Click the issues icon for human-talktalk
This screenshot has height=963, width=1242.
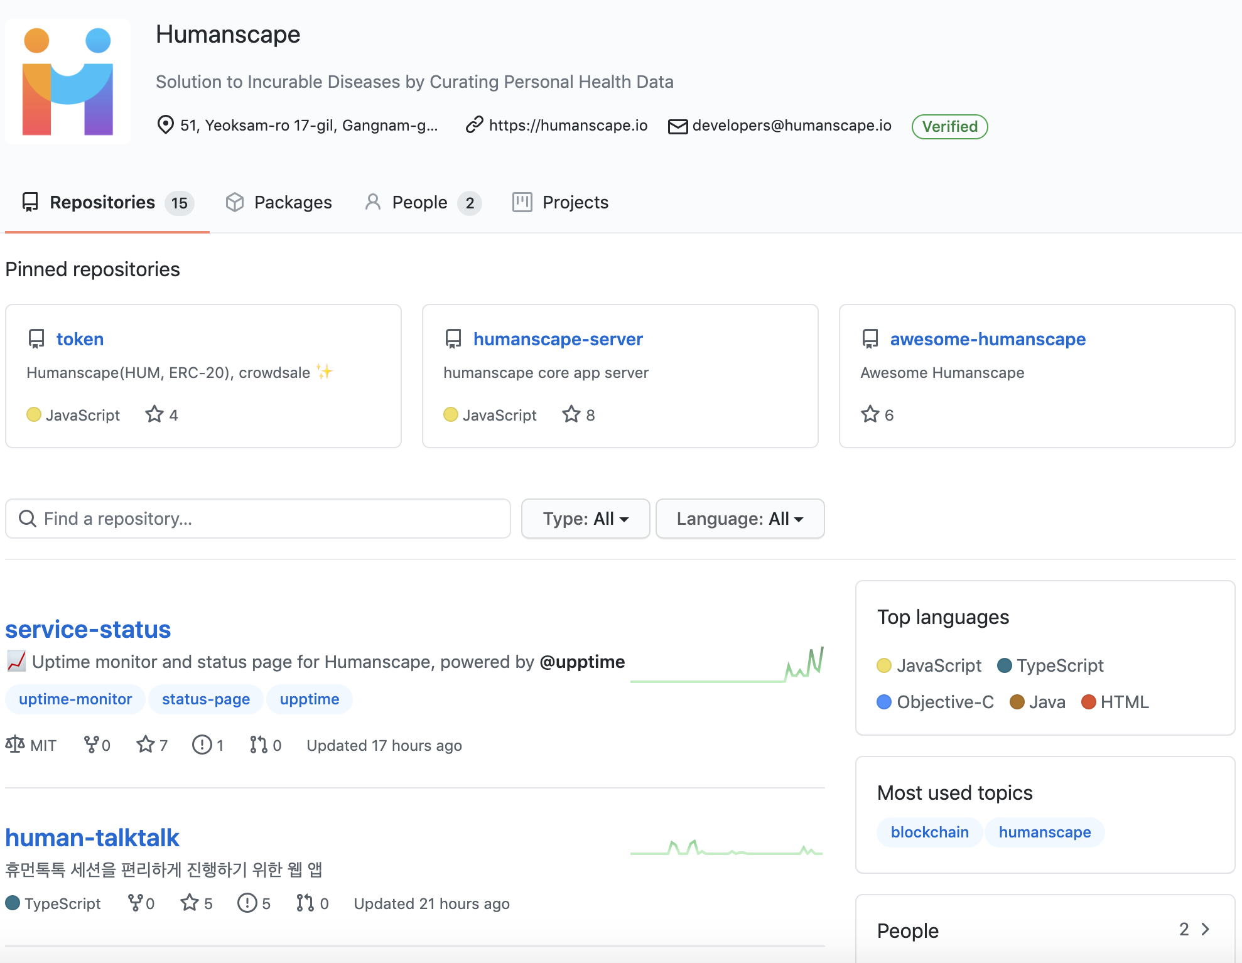(x=247, y=903)
